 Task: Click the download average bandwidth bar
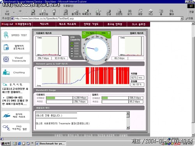(x=59, y=98)
